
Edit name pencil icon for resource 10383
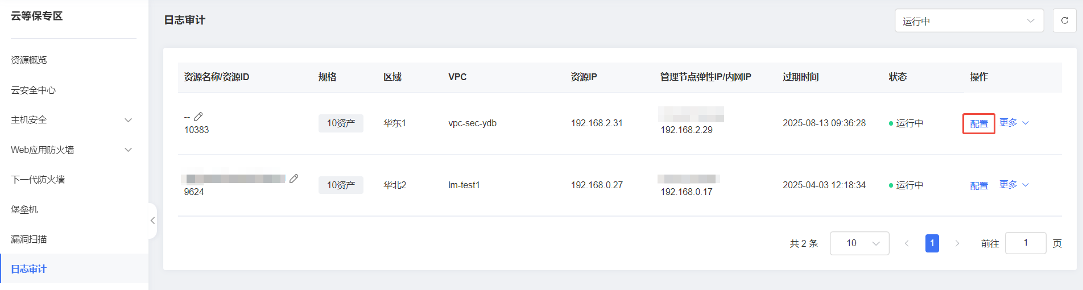[199, 117]
